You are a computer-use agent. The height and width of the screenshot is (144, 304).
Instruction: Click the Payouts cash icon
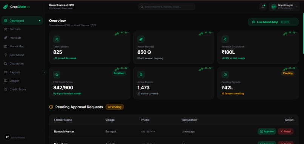coord(6,72)
